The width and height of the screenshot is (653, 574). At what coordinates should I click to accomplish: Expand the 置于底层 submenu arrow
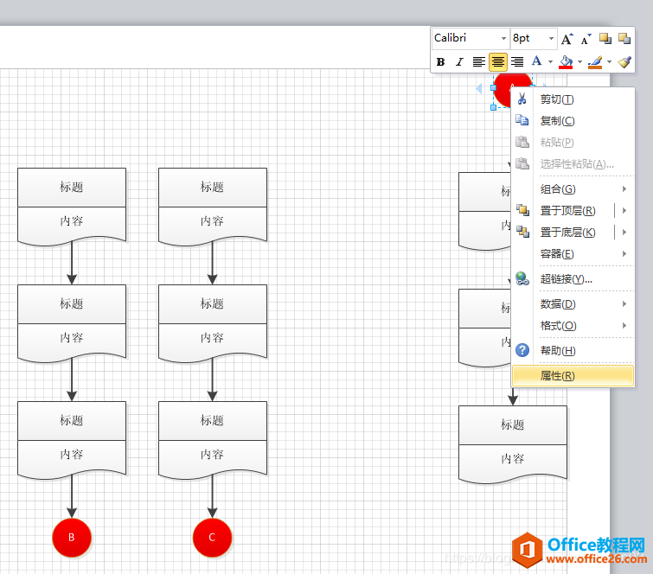click(x=624, y=233)
